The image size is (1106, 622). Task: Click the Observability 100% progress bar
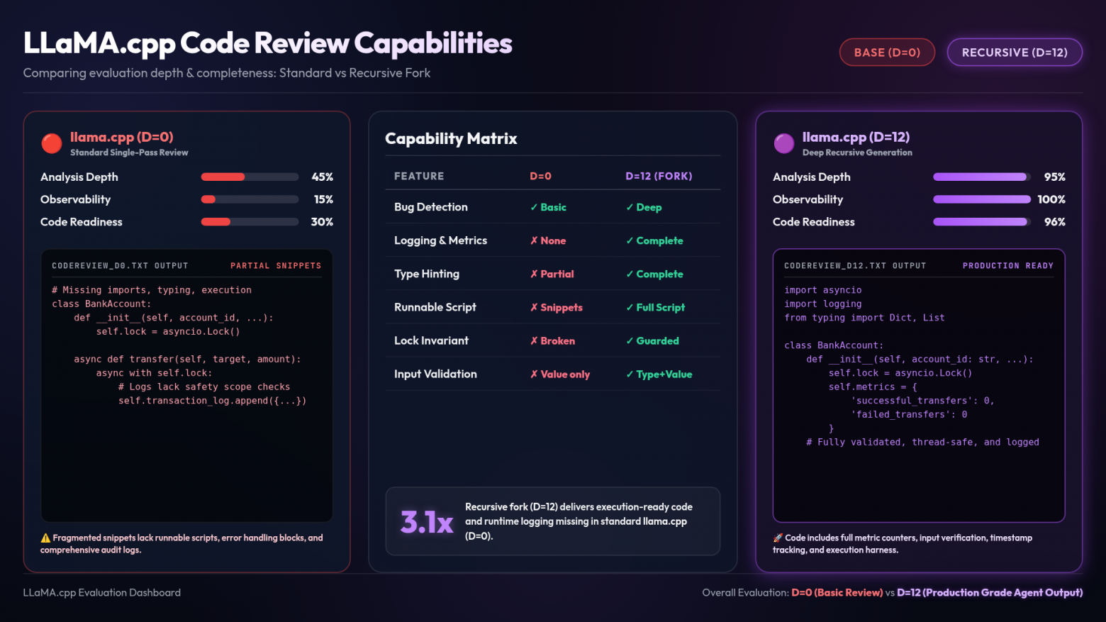pos(982,199)
